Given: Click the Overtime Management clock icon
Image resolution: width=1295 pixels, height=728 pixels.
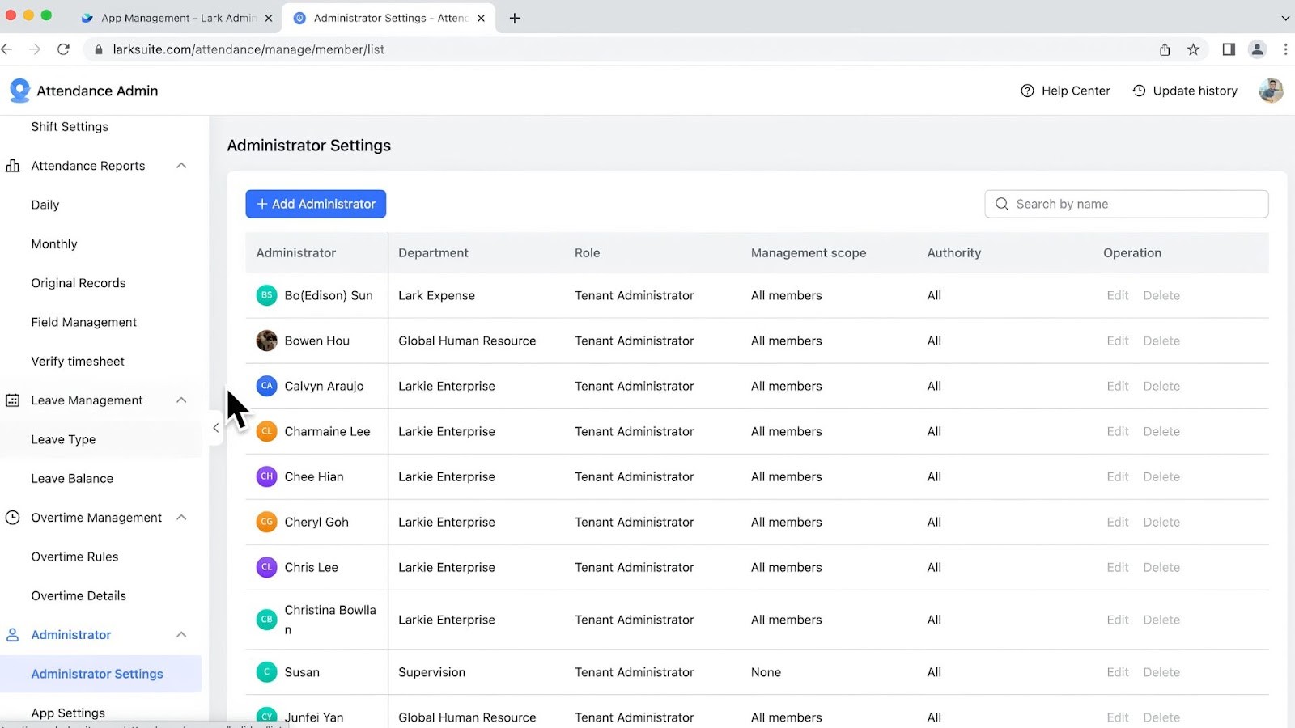Looking at the screenshot, I should [x=13, y=517].
